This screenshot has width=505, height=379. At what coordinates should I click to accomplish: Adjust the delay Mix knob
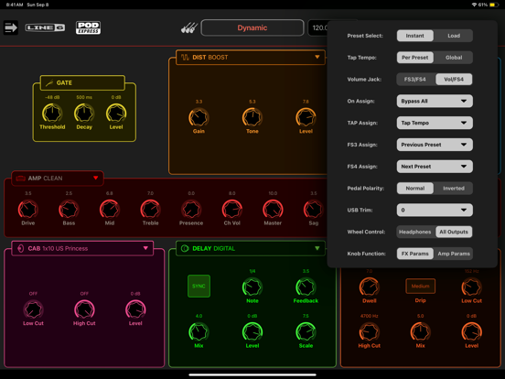pyautogui.click(x=199, y=332)
